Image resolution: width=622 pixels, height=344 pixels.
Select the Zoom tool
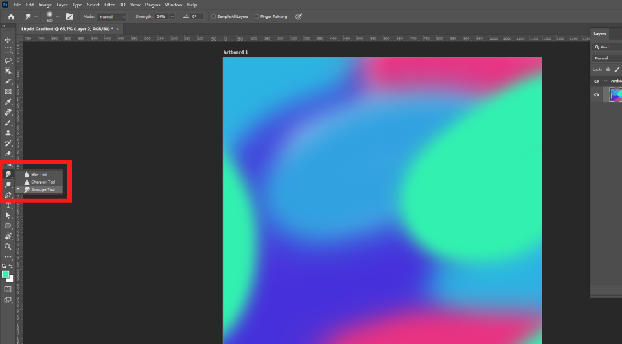tap(8, 246)
